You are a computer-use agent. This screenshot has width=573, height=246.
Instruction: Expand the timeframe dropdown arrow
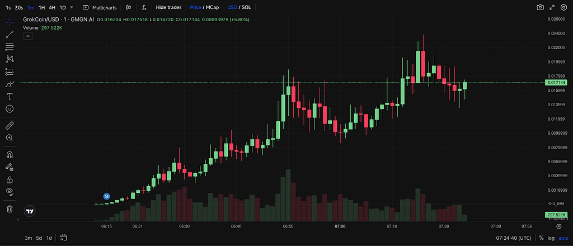click(71, 7)
